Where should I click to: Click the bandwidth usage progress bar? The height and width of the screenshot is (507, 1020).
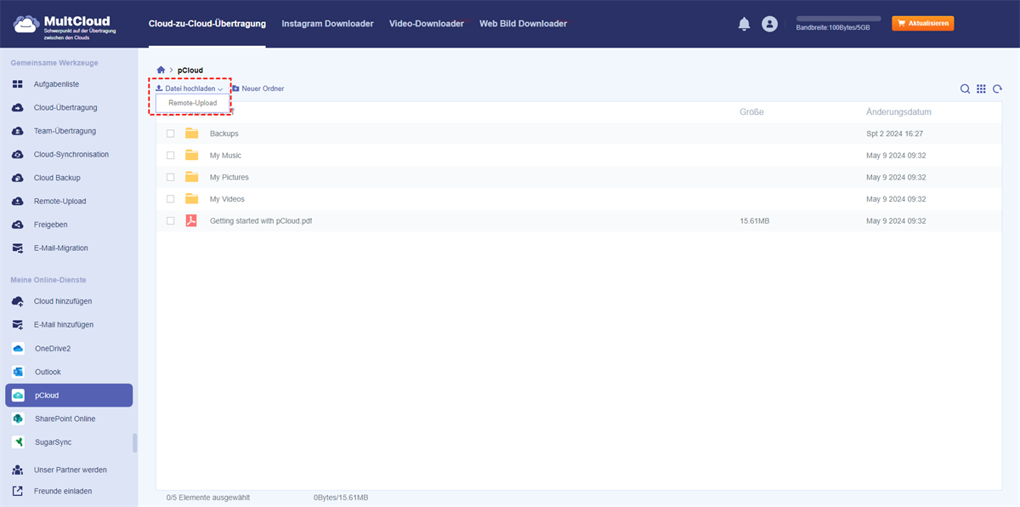(838, 18)
